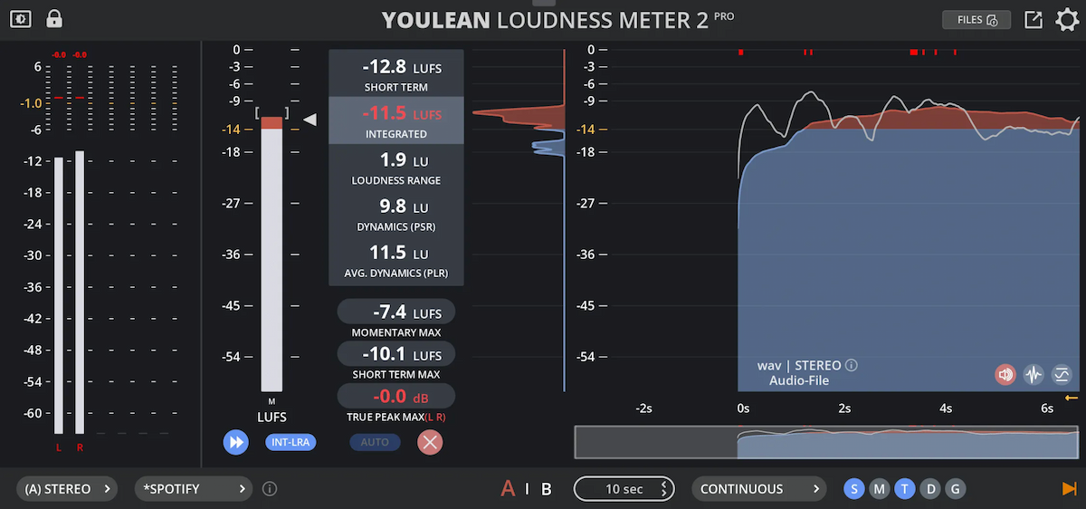
Task: Toggle the INT-LRA button
Action: pos(291,442)
